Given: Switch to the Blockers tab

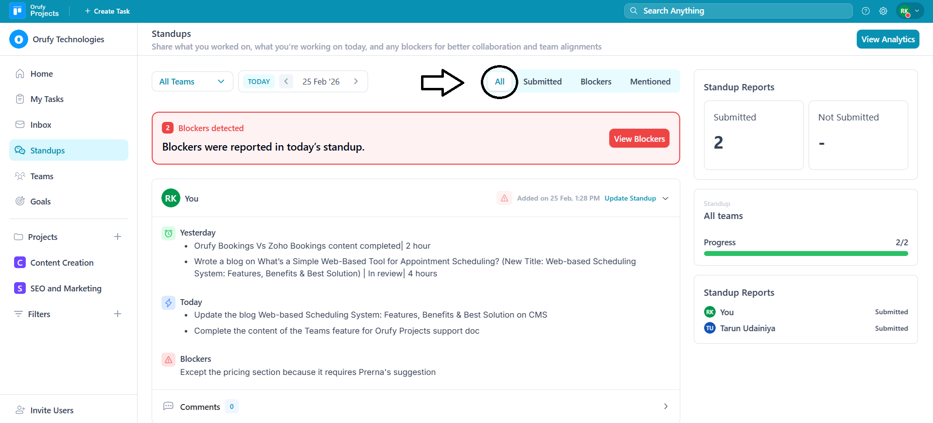Looking at the screenshot, I should 596,82.
